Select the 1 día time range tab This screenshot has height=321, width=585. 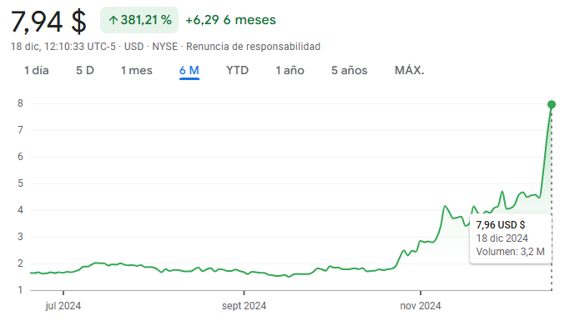click(37, 71)
